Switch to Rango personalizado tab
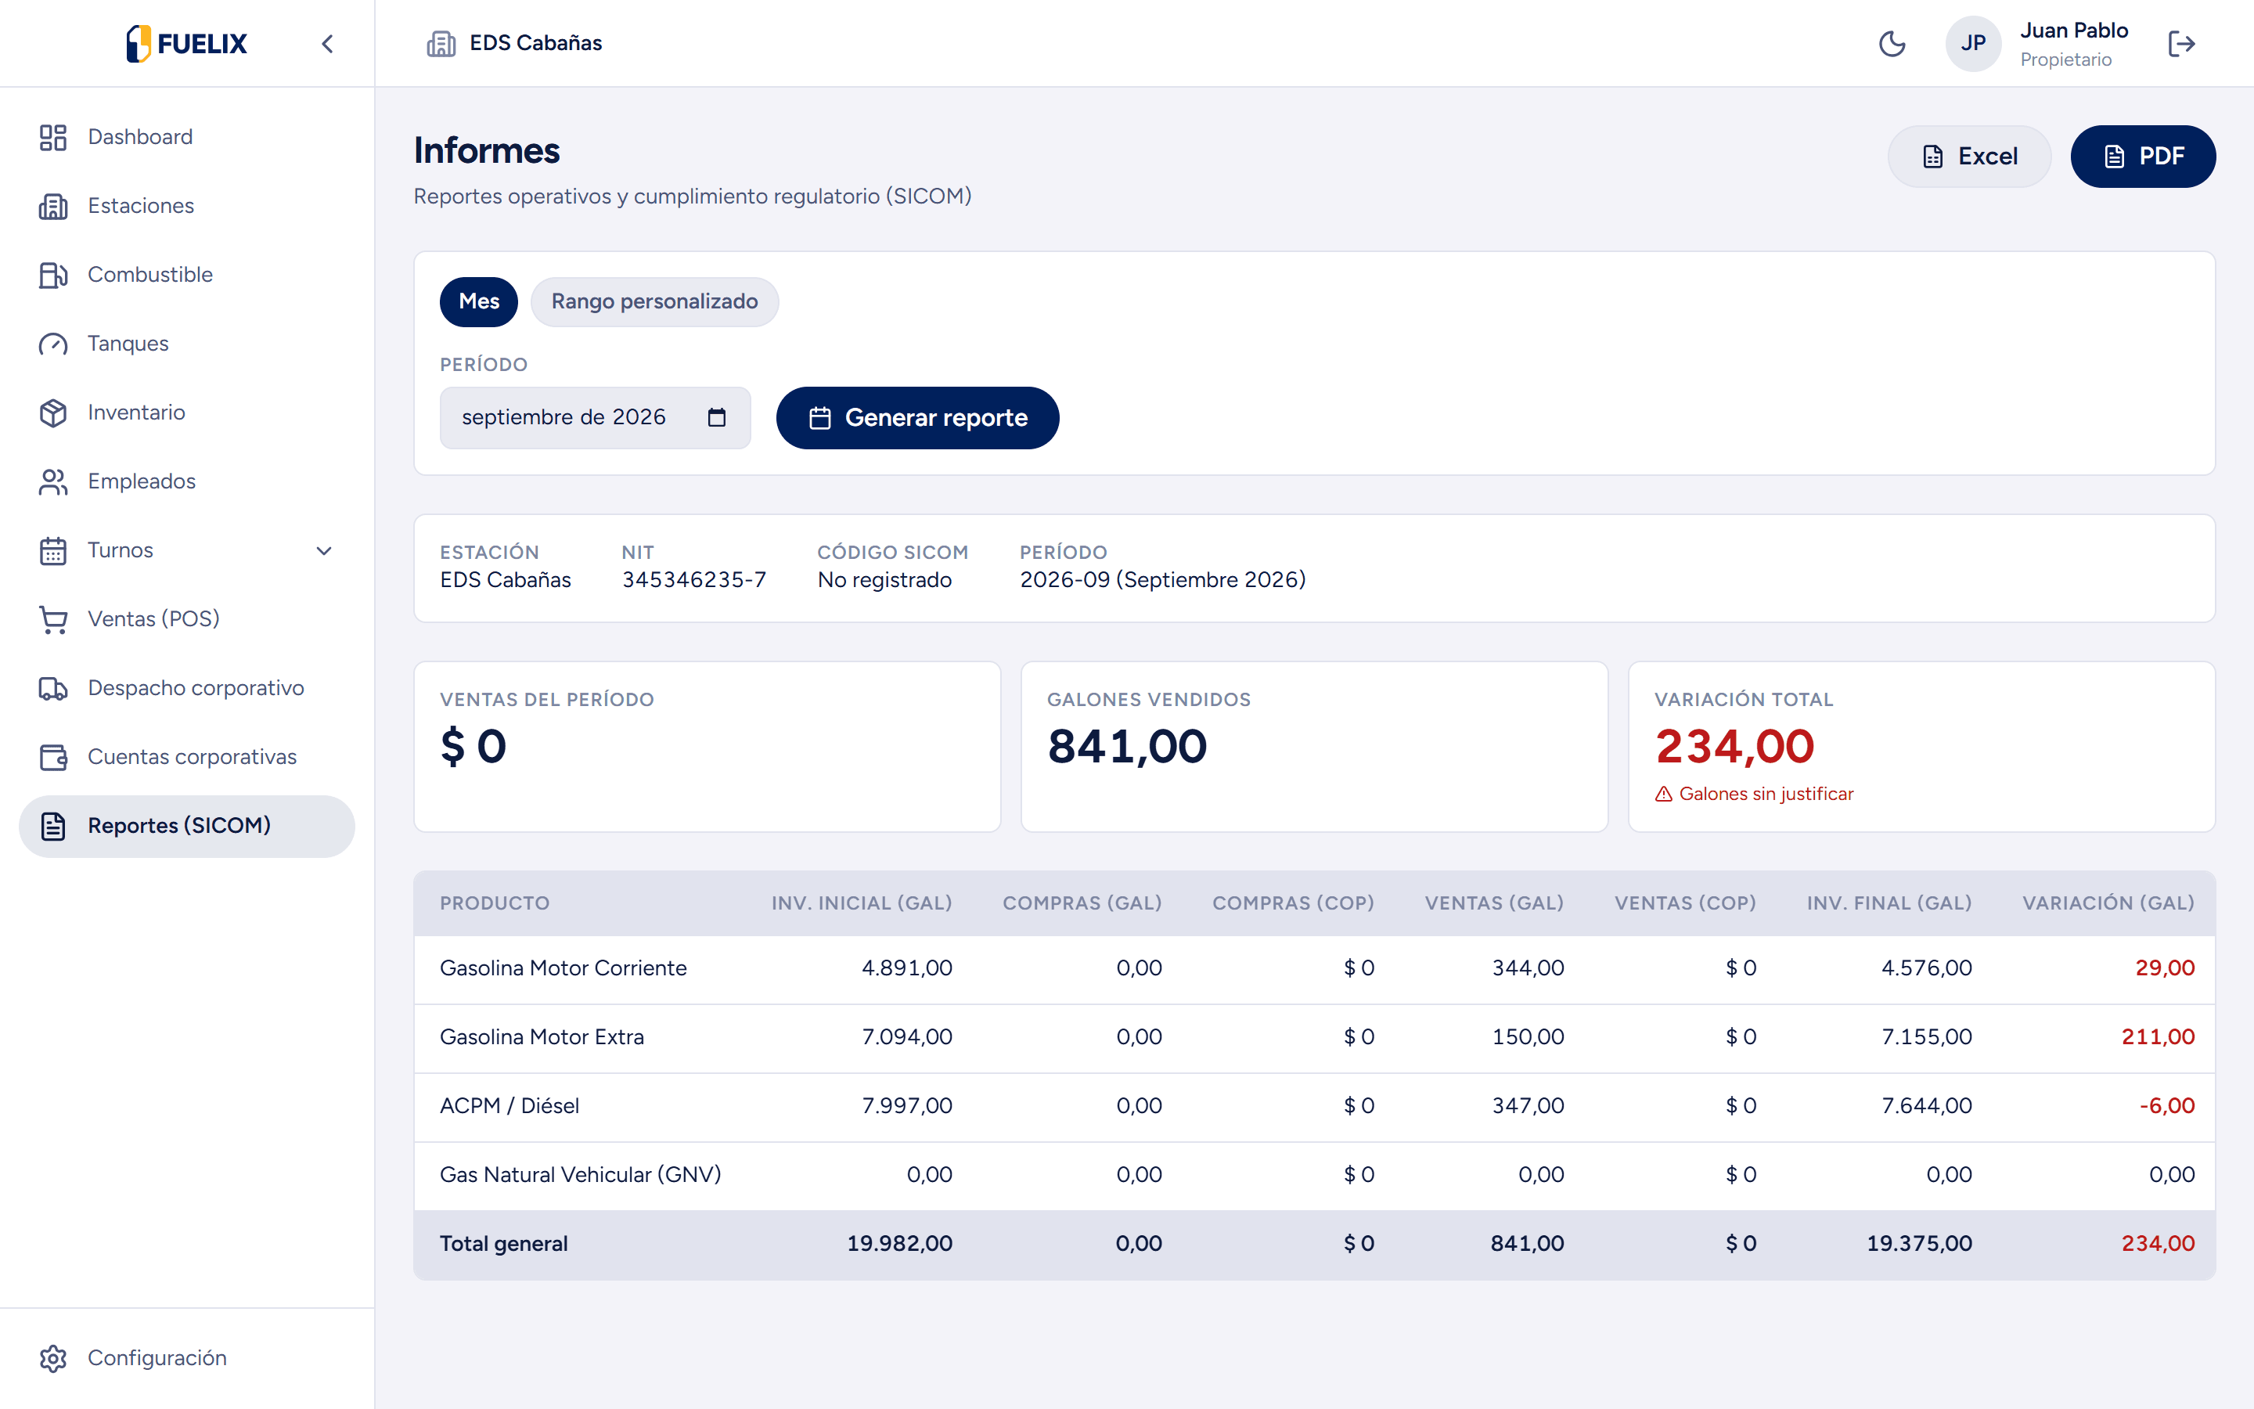2254x1409 pixels. (654, 301)
